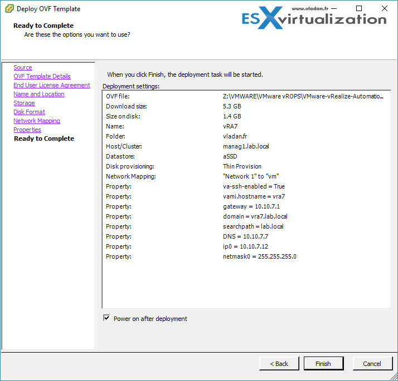Click the netmask0 = 255.255.255.0 property
The width and height of the screenshot is (398, 381).
260,256
